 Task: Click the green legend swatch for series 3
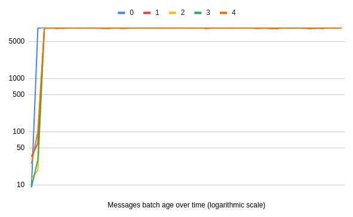[198, 13]
